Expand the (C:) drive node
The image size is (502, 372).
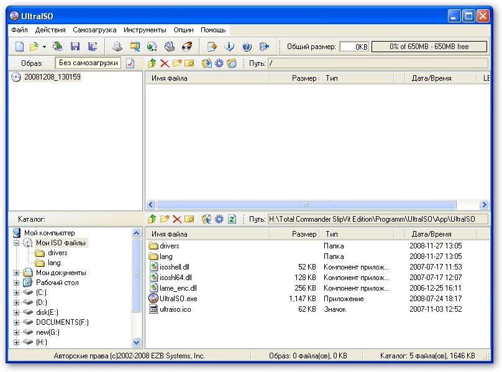[16, 293]
